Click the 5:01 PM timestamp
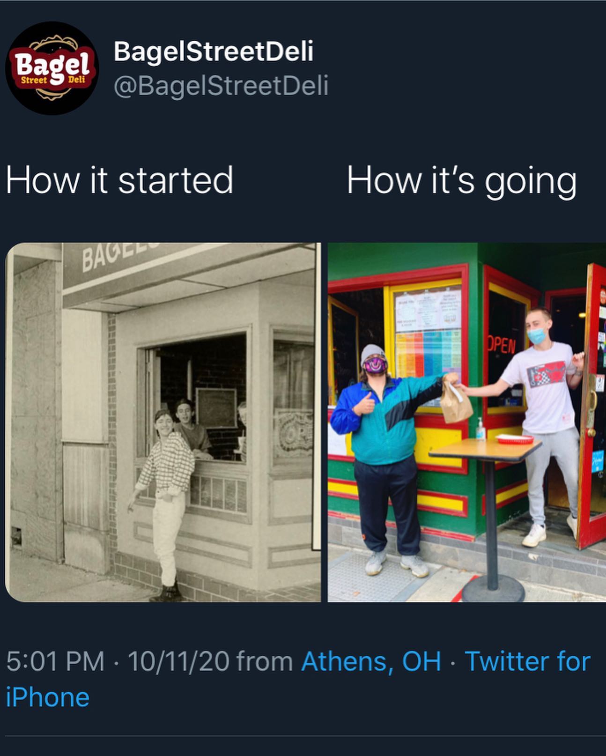Screen dimensions: 606x756 tap(56, 661)
